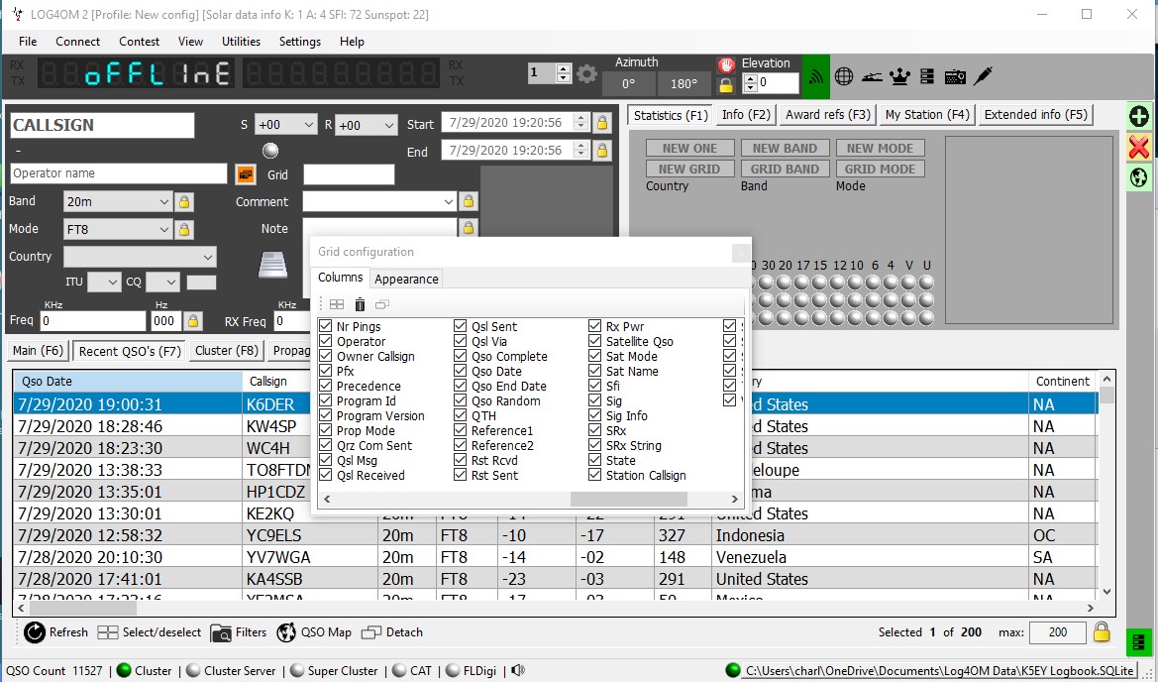
Task: Lock the End time padlock
Action: pyautogui.click(x=602, y=151)
